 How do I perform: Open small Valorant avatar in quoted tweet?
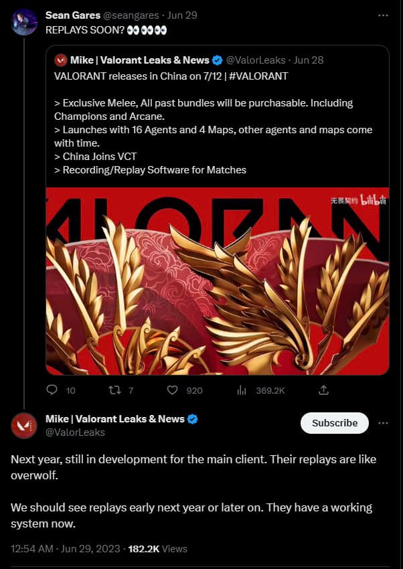60,60
